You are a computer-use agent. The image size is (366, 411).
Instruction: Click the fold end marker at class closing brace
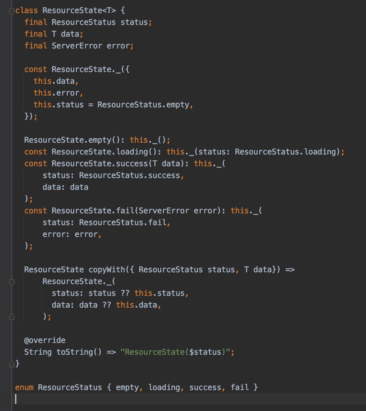(x=12, y=364)
